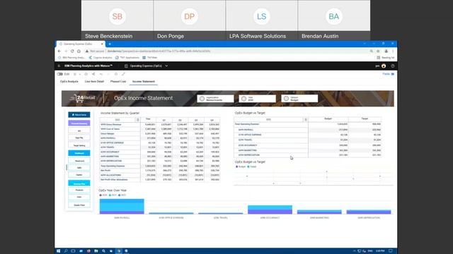
Task: Open the Windows Start menu
Action: pos(58,251)
